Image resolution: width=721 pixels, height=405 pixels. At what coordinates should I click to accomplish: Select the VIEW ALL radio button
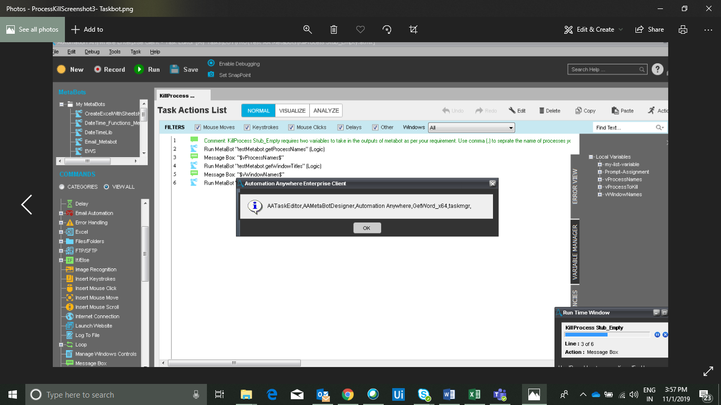[x=107, y=187]
